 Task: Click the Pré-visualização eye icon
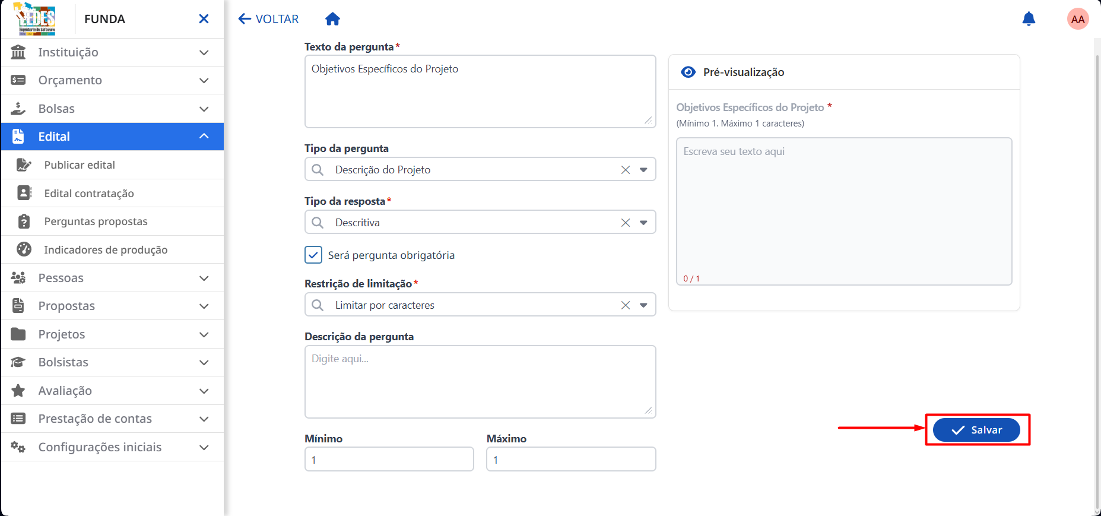(688, 72)
